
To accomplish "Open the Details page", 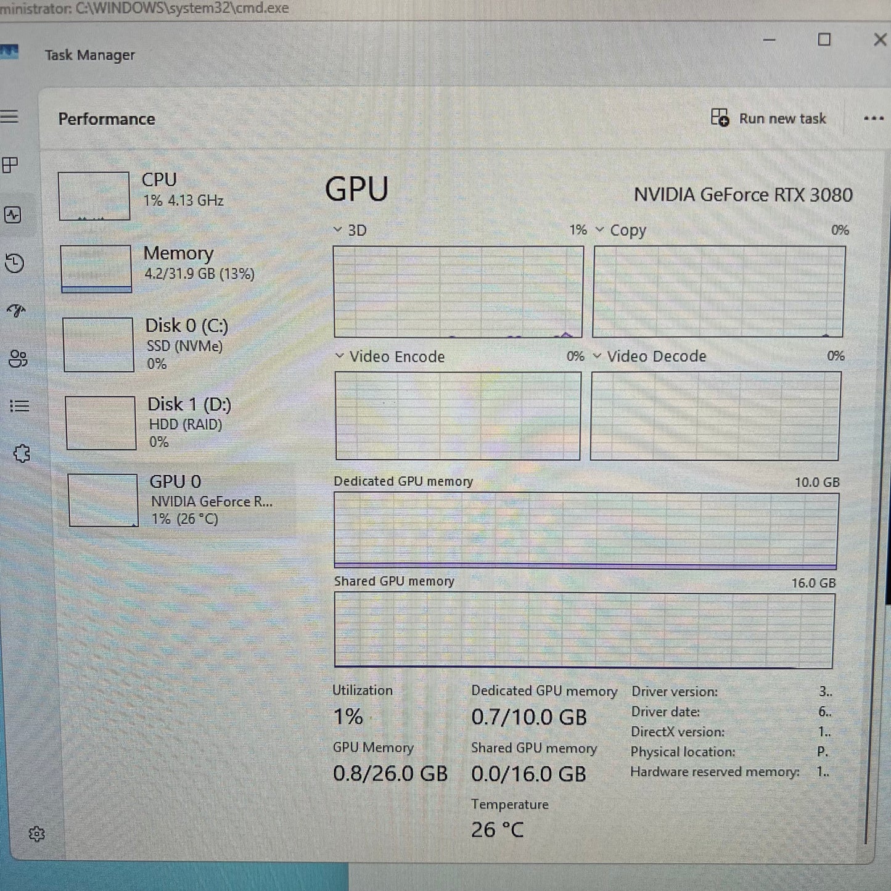I will click(20, 406).
